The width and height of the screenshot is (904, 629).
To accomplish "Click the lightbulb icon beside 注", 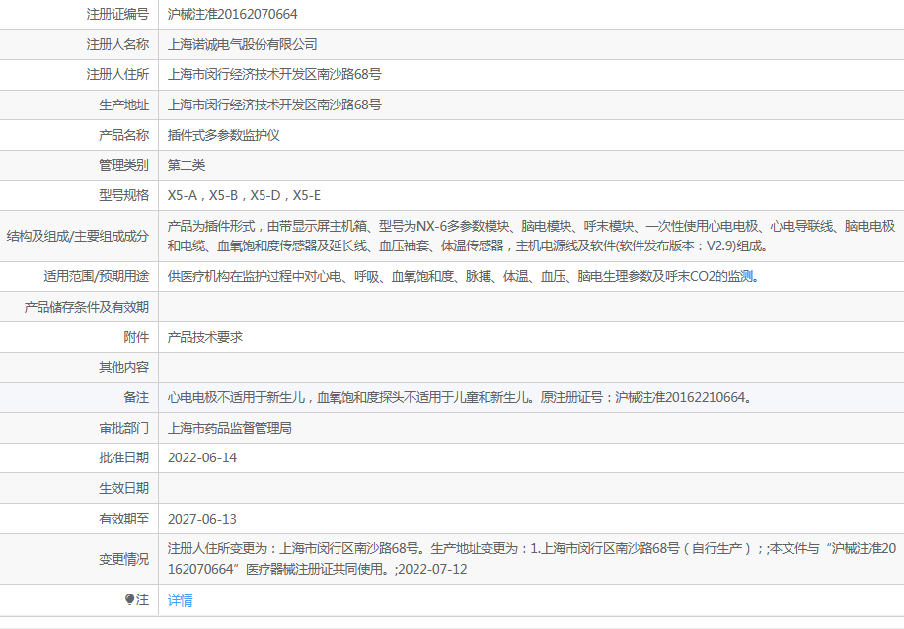I will [x=129, y=600].
